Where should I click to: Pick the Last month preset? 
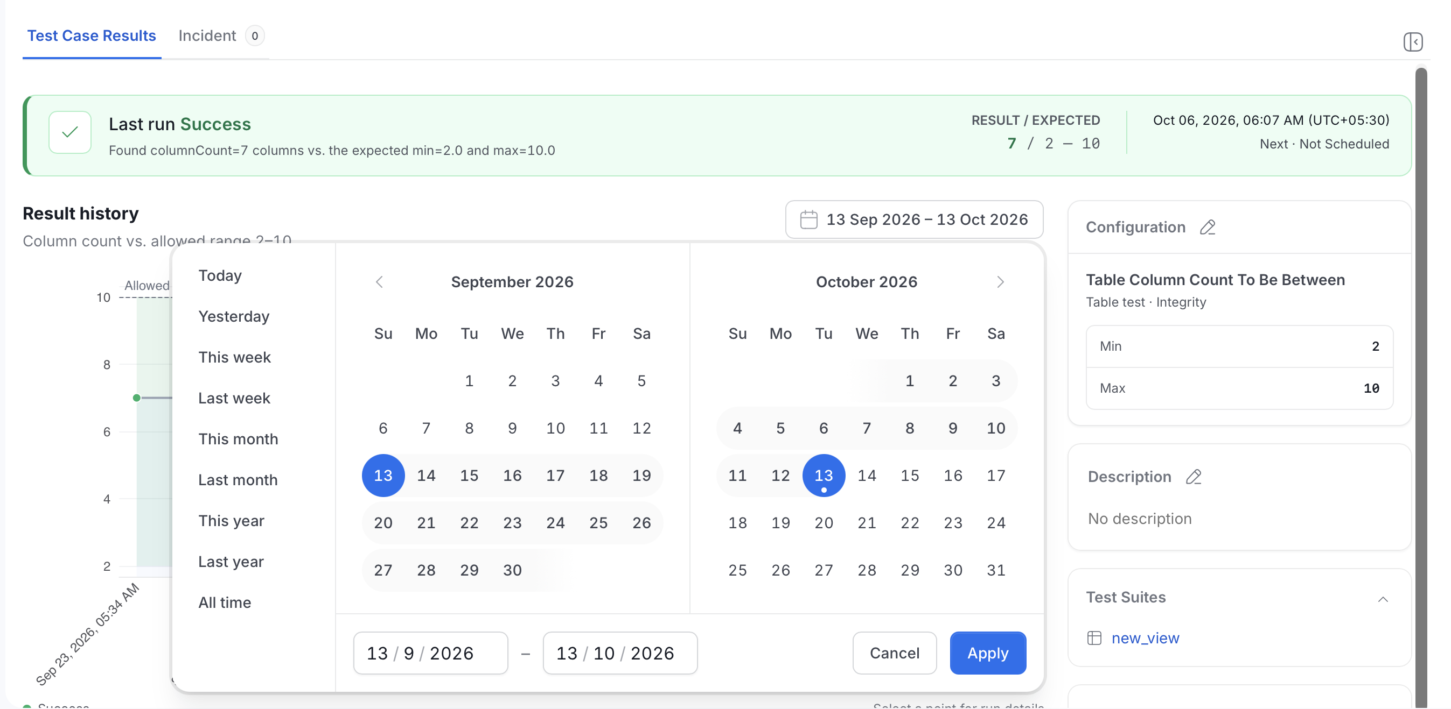tap(238, 480)
